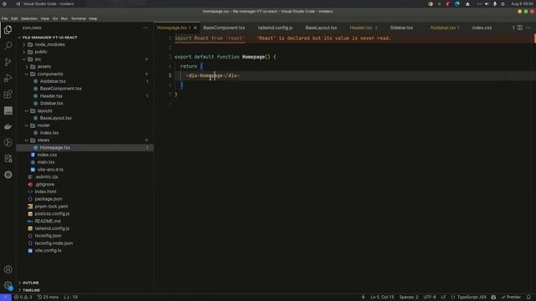
Task: Switch to the Sidebar.tsx tab
Action: [x=402, y=28]
